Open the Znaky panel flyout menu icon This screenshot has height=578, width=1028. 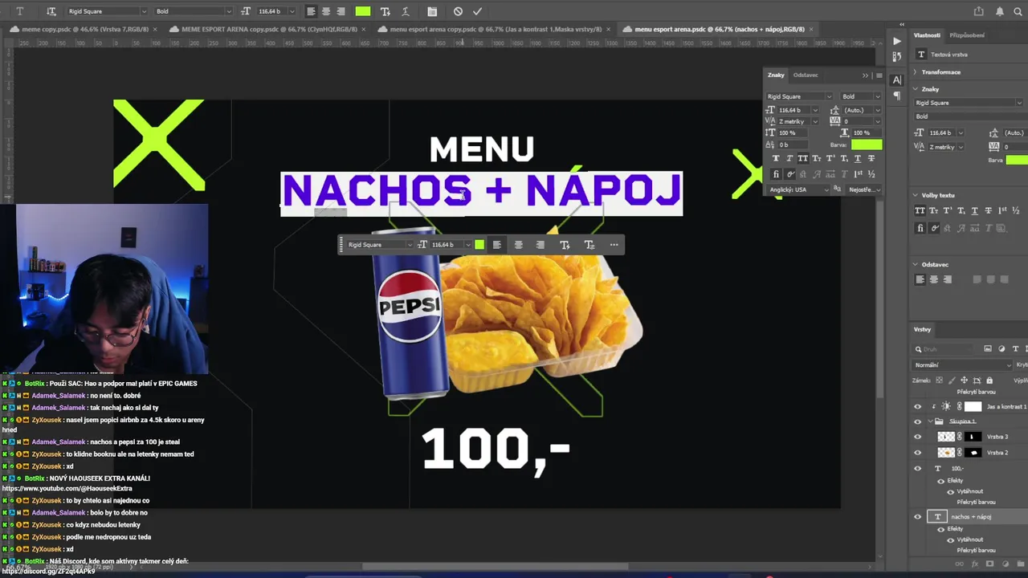[x=879, y=75]
